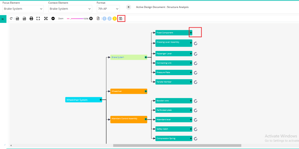Expand the Brake System node plus
Screen dimensions: 299x149
coord(146,57)
